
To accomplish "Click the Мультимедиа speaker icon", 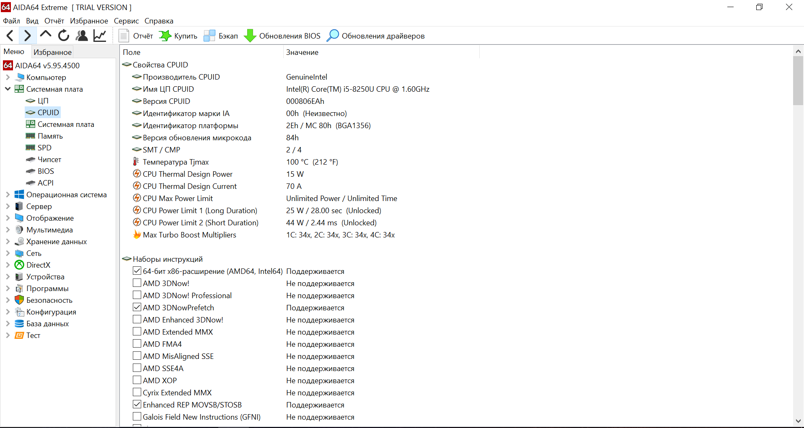I will click(19, 230).
